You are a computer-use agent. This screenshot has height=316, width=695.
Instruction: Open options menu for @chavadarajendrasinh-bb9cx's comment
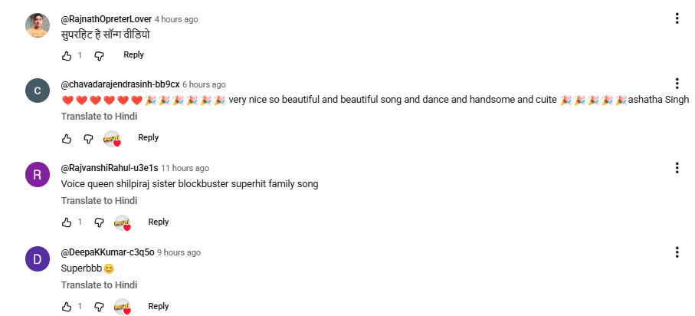click(x=677, y=84)
